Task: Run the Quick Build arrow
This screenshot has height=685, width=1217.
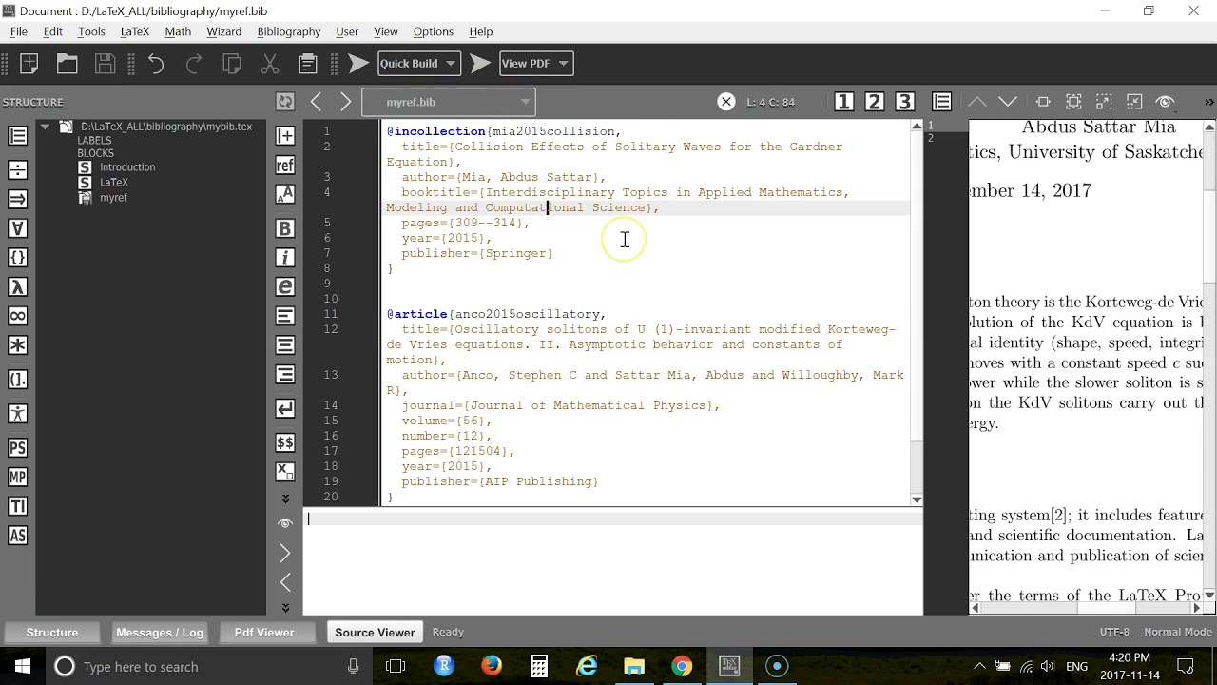Action: click(358, 64)
